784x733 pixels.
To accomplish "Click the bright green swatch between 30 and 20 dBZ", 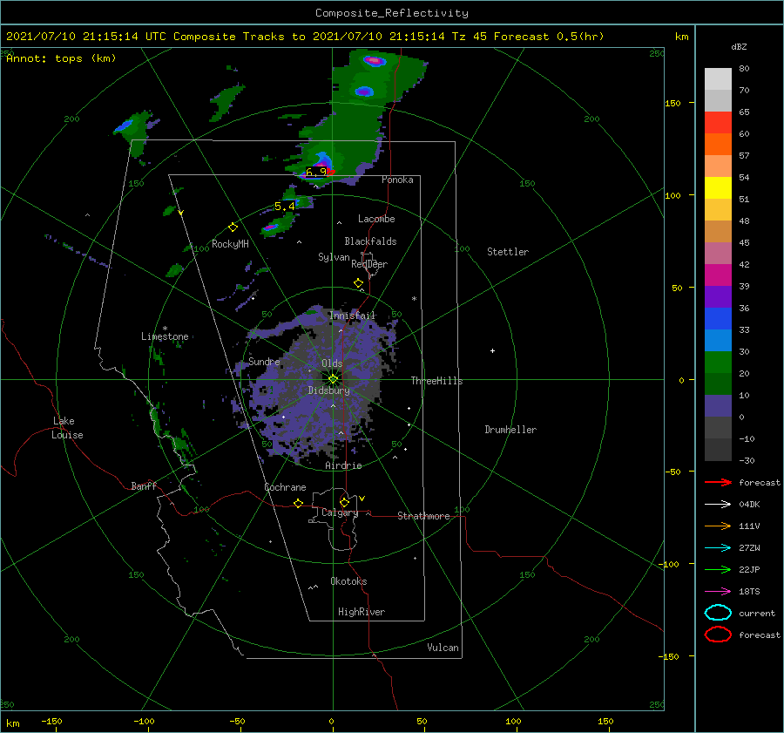I will click(x=718, y=363).
